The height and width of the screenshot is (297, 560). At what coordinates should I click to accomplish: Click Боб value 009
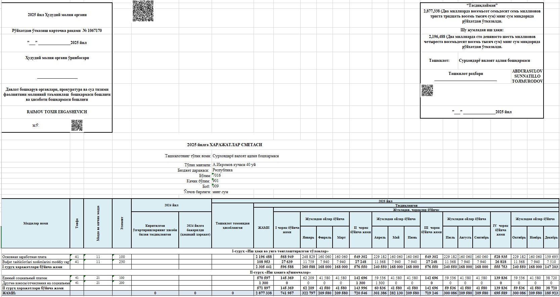click(x=216, y=186)
